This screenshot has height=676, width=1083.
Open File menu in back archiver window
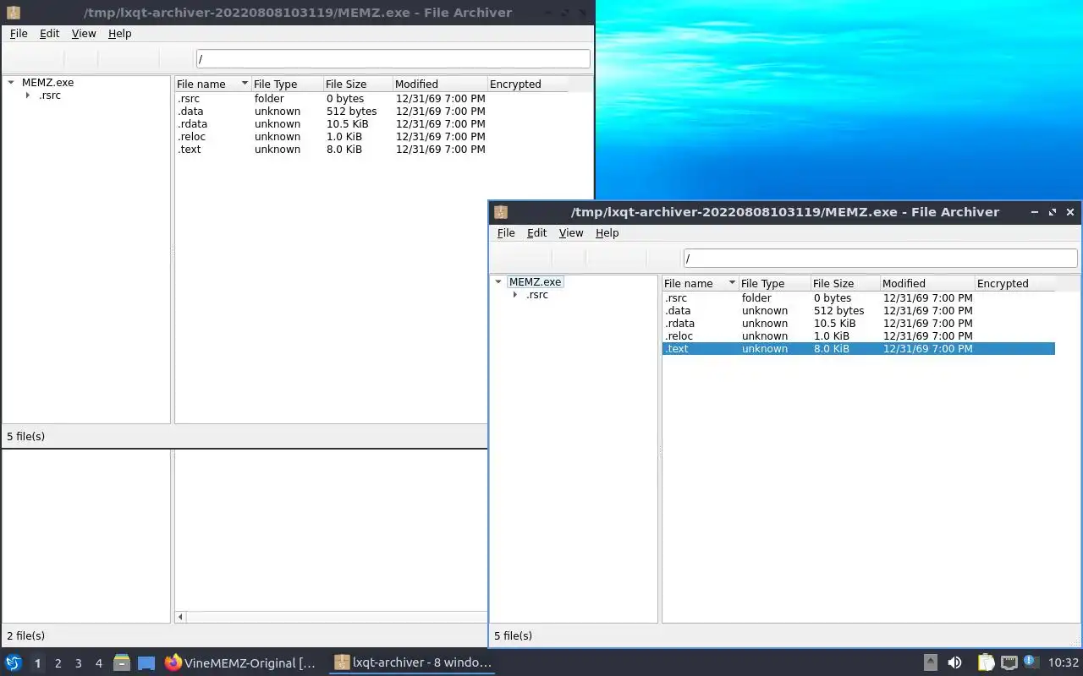[x=19, y=34]
